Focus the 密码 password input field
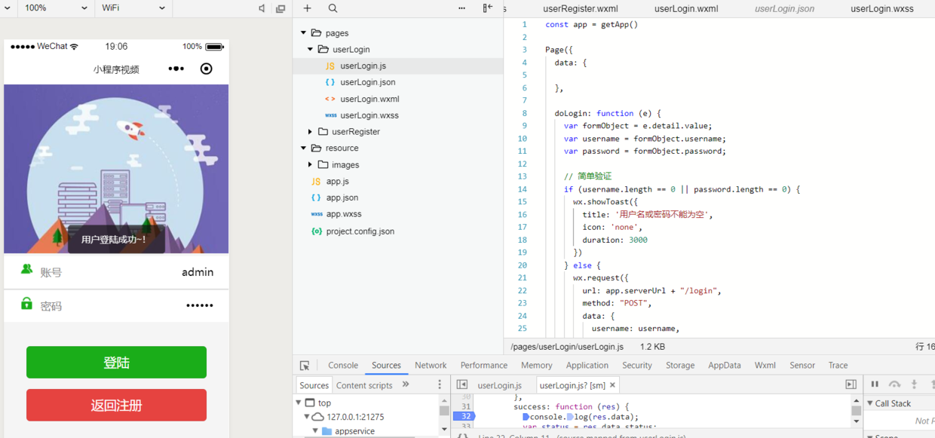Viewport: 935px width, 438px height. pos(116,305)
